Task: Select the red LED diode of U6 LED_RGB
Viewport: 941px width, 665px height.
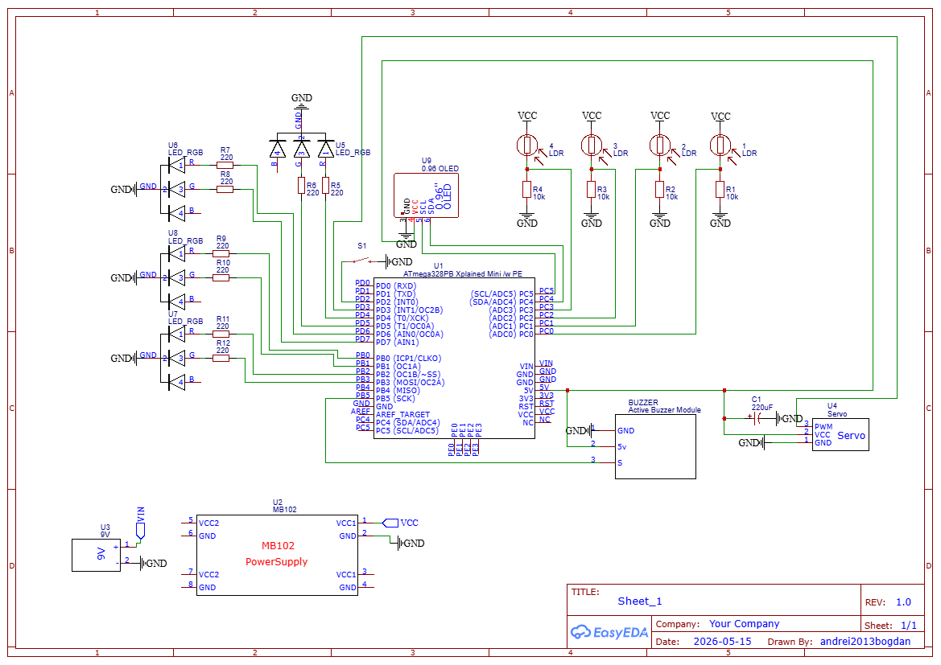Action: tap(177, 165)
